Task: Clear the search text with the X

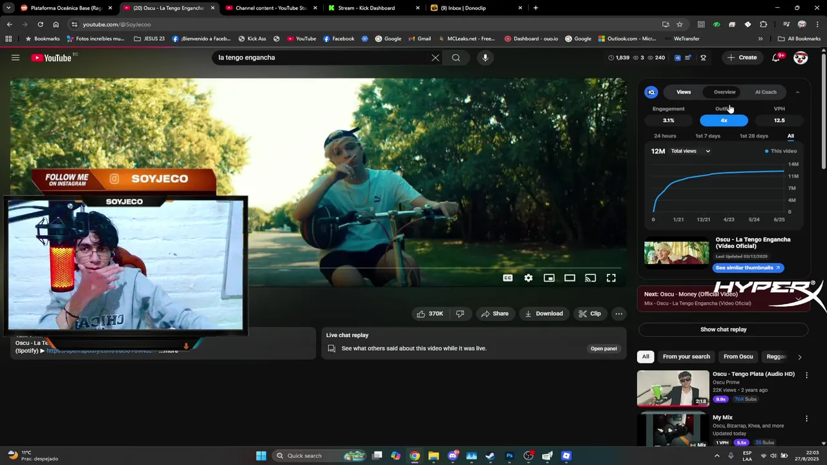Action: click(435, 57)
